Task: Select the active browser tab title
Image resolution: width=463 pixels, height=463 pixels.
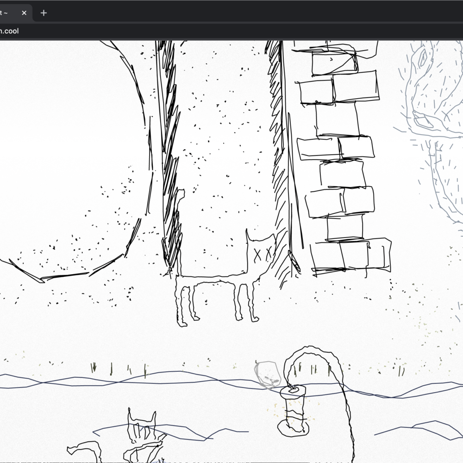Action: point(5,13)
